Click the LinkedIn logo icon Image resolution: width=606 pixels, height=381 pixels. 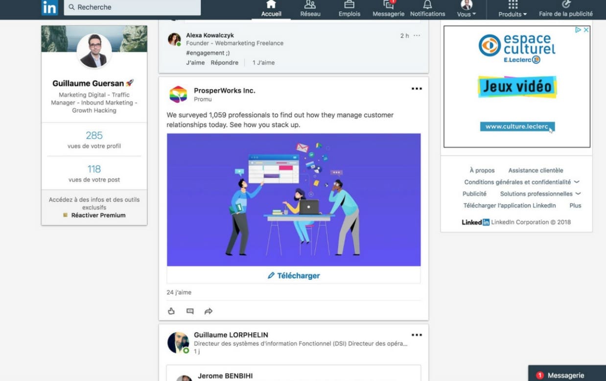49,7
